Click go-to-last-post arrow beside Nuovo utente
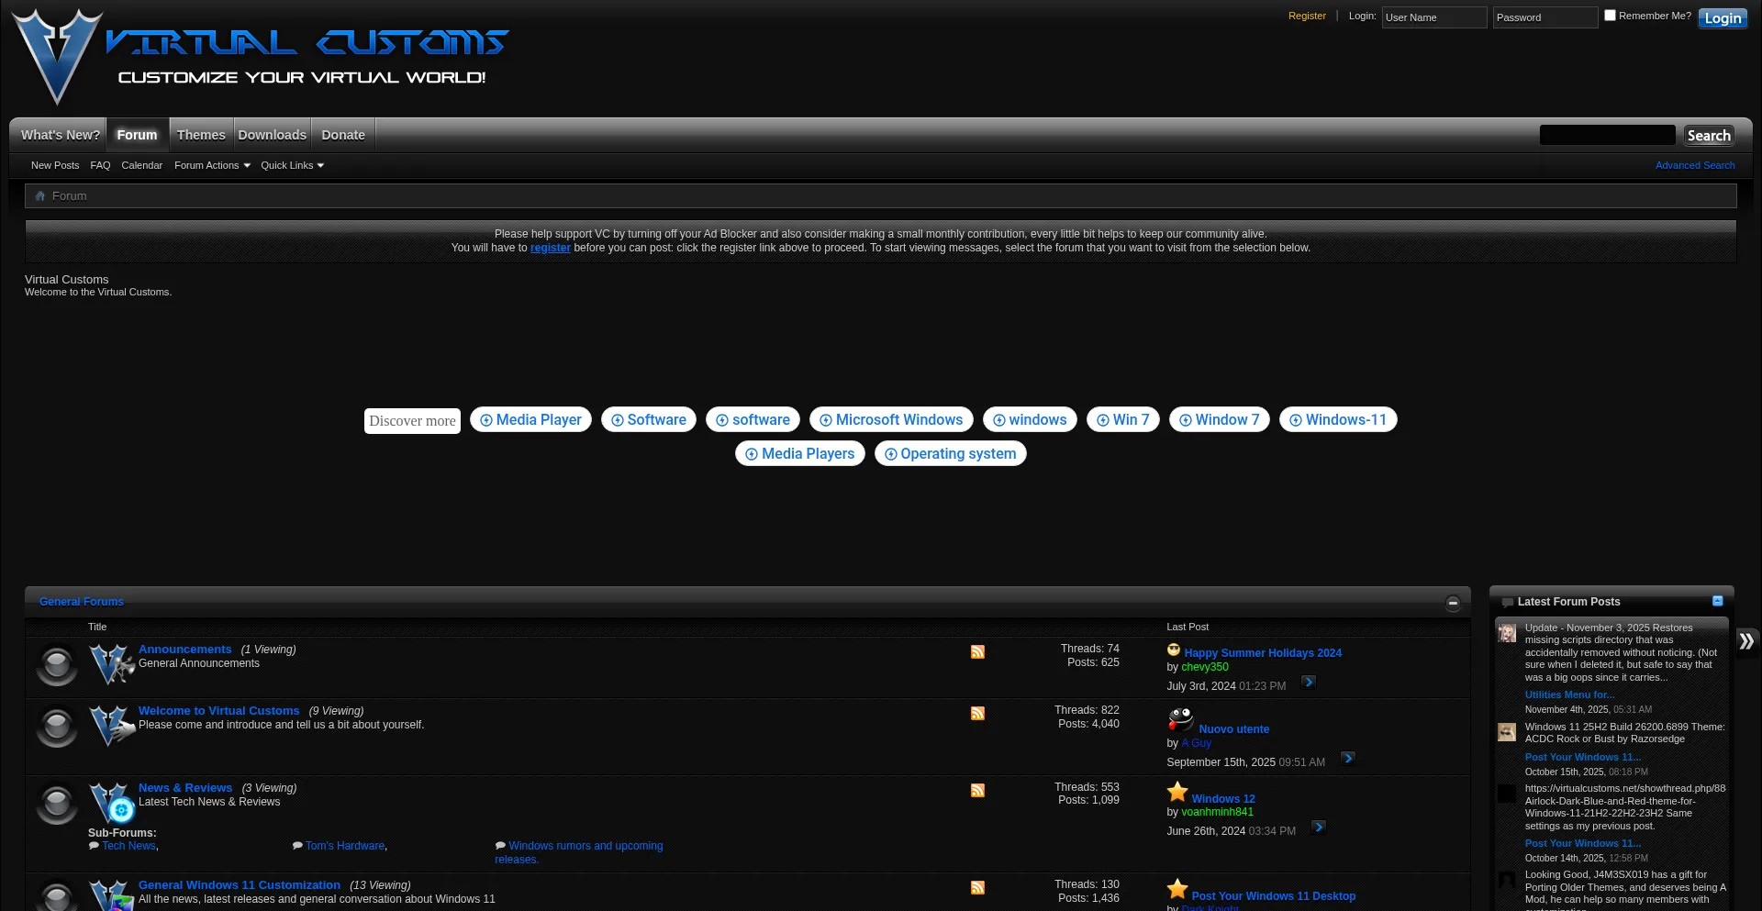 1347,759
